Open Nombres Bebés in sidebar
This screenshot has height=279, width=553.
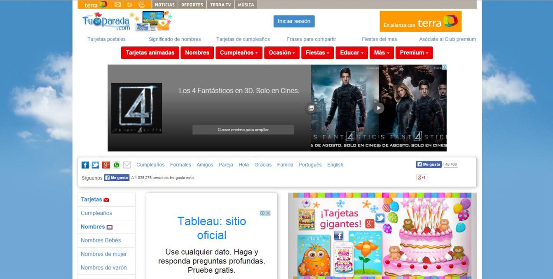pyautogui.click(x=101, y=240)
